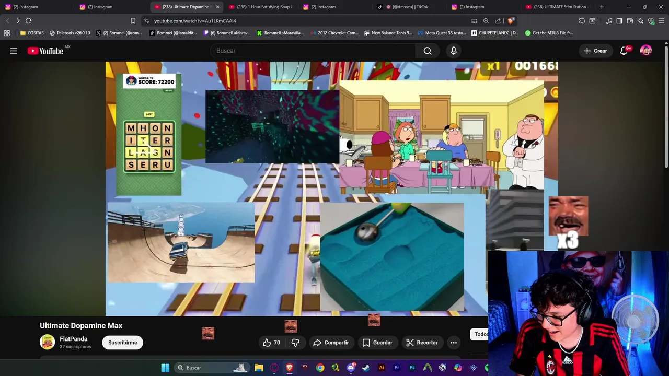Image resolution: width=669 pixels, height=376 pixels.
Task: Click the zoom magnifier in the address bar
Action: click(486, 21)
